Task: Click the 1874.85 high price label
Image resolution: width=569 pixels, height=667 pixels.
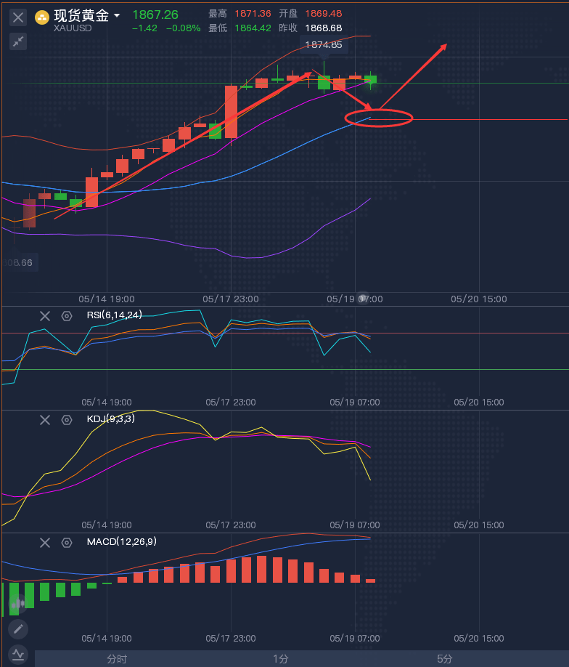Action: point(324,44)
